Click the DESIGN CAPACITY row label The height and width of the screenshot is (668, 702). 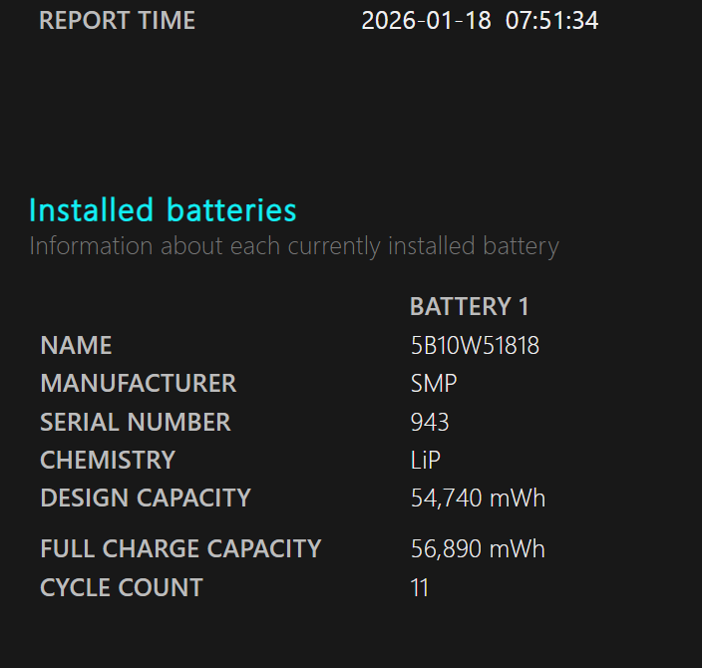pyautogui.click(x=145, y=498)
